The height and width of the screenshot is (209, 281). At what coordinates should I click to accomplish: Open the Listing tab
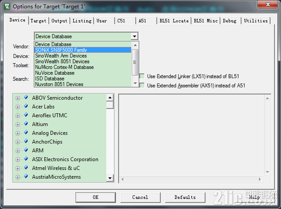82,21
